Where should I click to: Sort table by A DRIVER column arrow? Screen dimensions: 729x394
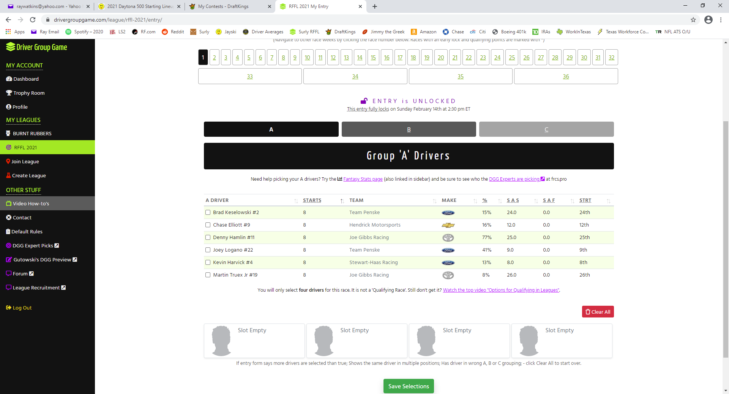pyautogui.click(x=296, y=201)
